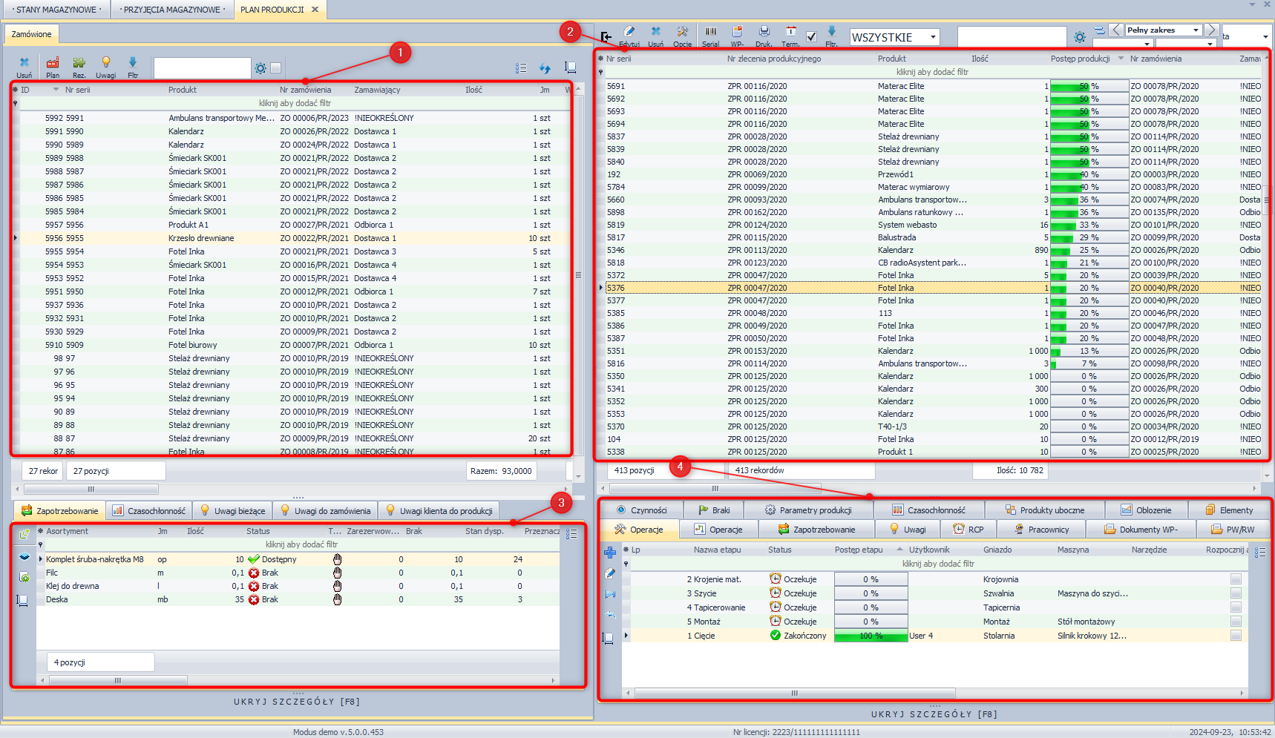Open Opcje tools icon in right toolbar
The height and width of the screenshot is (738, 1275).
tap(682, 33)
